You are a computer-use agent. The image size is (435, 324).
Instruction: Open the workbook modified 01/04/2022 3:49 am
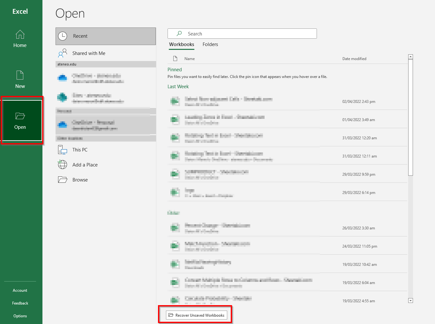[x=287, y=120]
